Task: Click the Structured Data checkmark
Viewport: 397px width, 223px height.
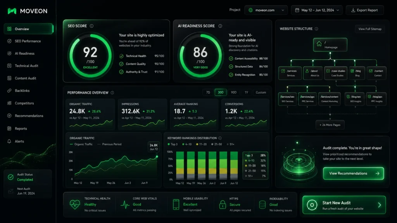Action: coord(231,67)
